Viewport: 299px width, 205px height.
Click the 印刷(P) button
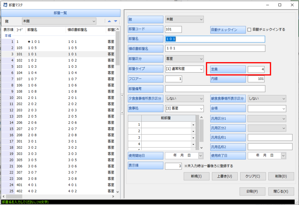pos(252,191)
